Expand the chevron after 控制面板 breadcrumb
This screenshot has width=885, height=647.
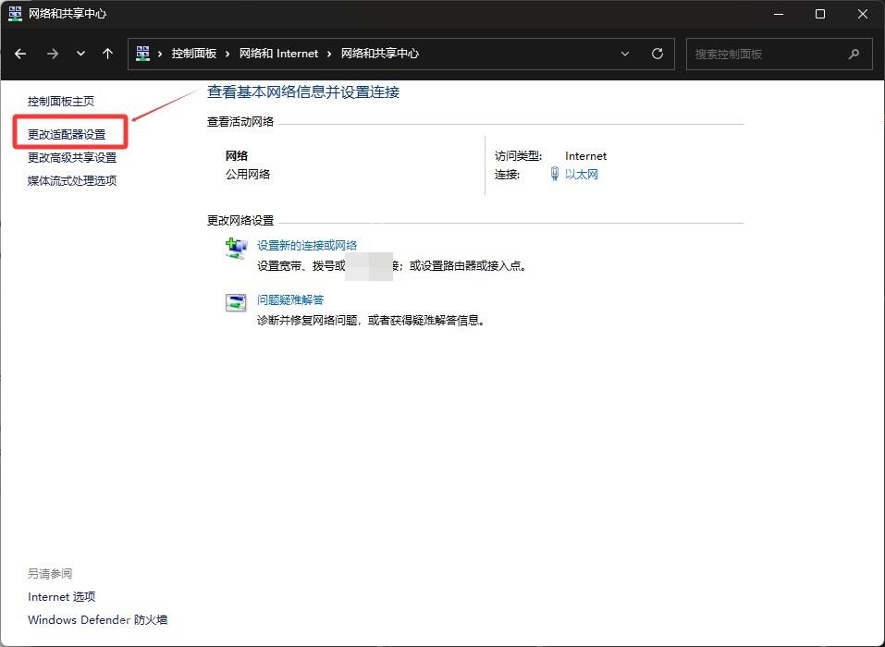(227, 54)
